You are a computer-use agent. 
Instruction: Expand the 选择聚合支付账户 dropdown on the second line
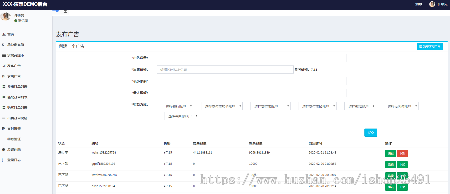coord(182,116)
